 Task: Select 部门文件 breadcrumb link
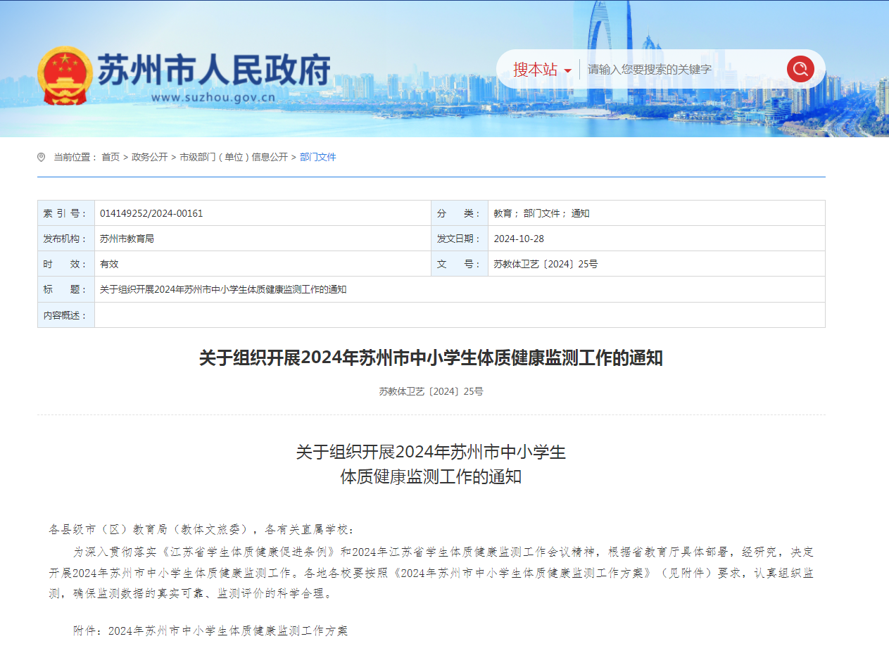point(318,157)
